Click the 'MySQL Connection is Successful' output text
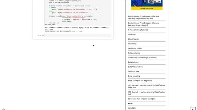Image resolution: width=197 pixels, height=110 pixels. click(63, 31)
